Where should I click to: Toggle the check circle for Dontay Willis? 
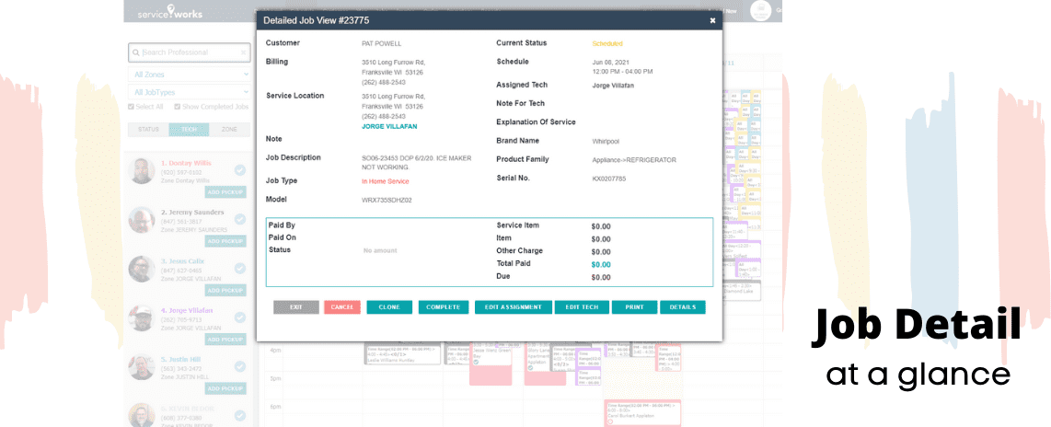click(x=240, y=171)
